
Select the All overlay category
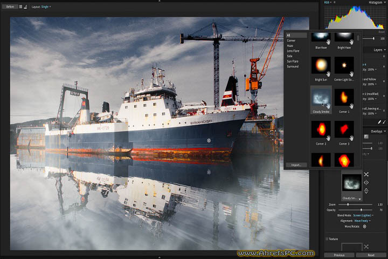pyautogui.click(x=296, y=35)
